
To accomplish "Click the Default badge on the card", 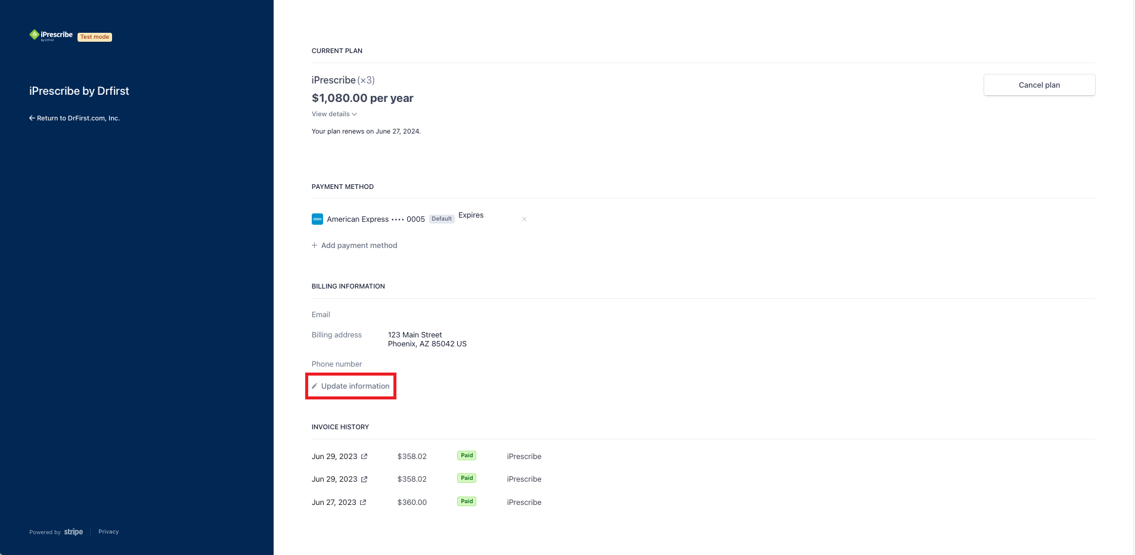I will point(442,219).
